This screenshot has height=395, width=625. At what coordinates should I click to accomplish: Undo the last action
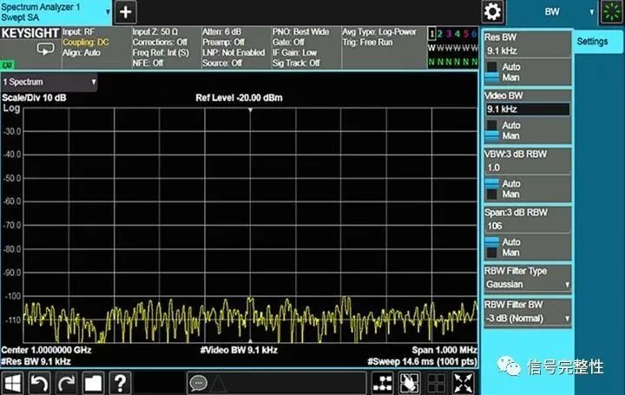pyautogui.click(x=39, y=382)
